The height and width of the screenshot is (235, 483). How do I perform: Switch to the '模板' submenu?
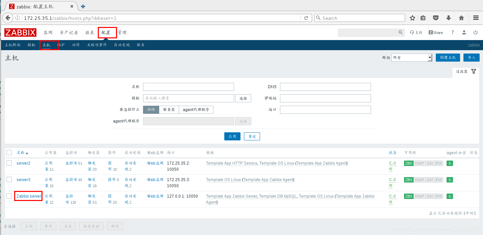(x=31, y=45)
